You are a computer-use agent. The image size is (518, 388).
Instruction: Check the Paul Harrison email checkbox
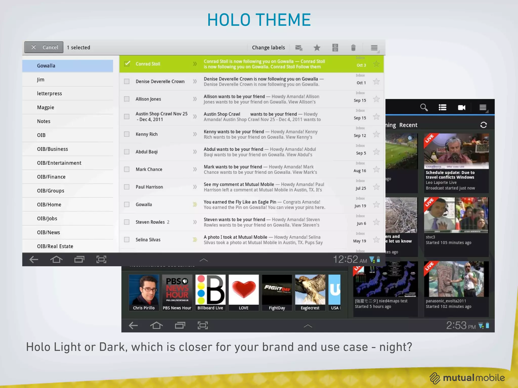point(127,187)
